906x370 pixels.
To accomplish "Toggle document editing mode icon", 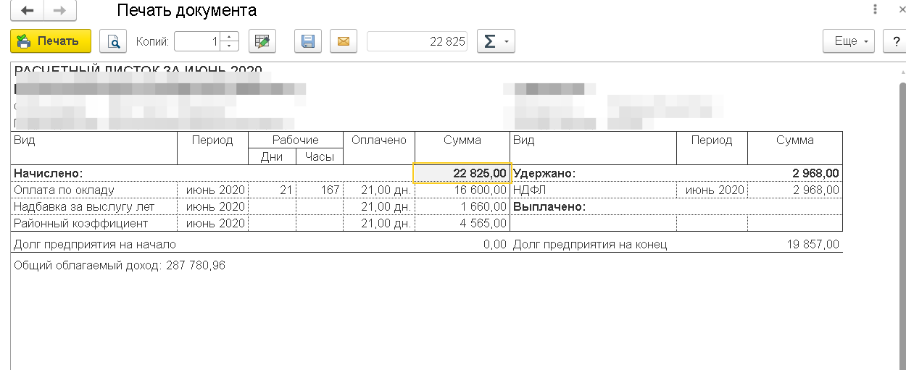I will (x=262, y=41).
